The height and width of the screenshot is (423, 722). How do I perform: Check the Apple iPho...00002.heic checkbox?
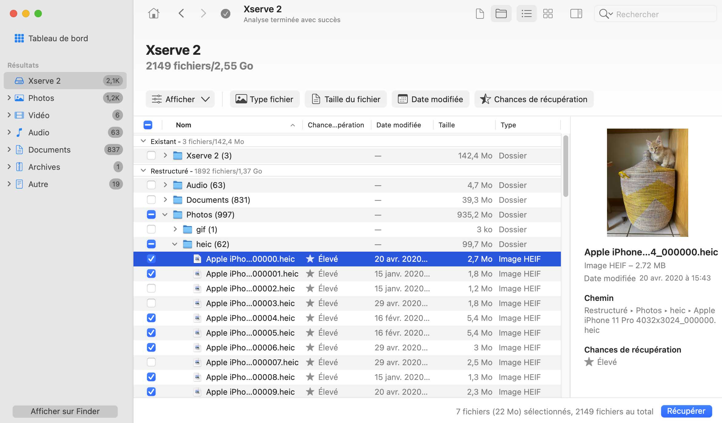[x=151, y=288]
